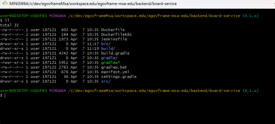Click the file size 676 value

click(x=65, y=72)
